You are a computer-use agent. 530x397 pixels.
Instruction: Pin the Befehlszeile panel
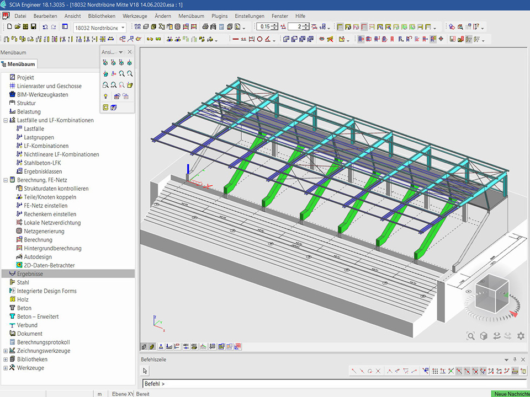[515, 360]
